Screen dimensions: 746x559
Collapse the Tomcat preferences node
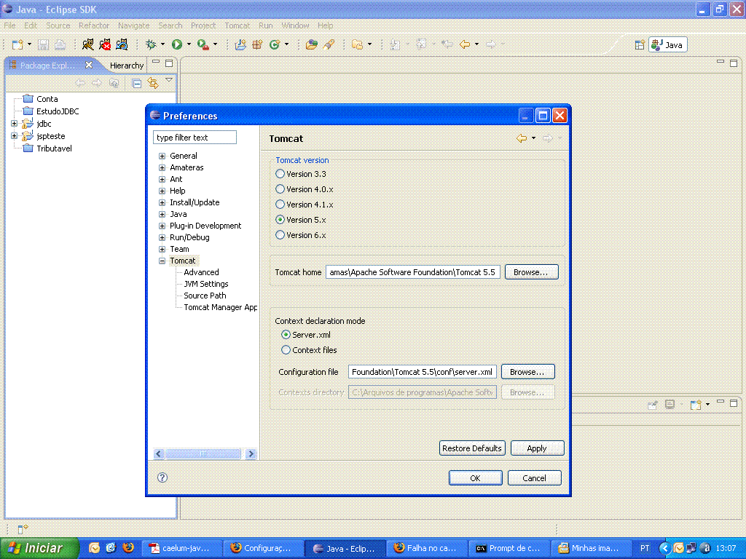pos(162,261)
